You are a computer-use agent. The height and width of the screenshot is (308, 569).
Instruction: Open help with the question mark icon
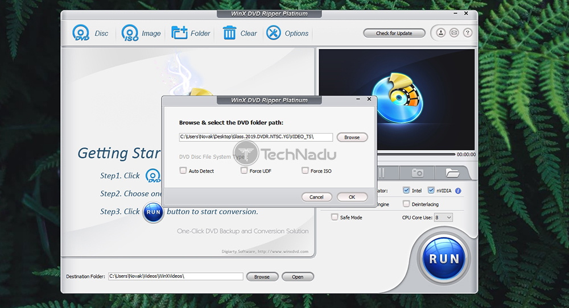pyautogui.click(x=468, y=33)
